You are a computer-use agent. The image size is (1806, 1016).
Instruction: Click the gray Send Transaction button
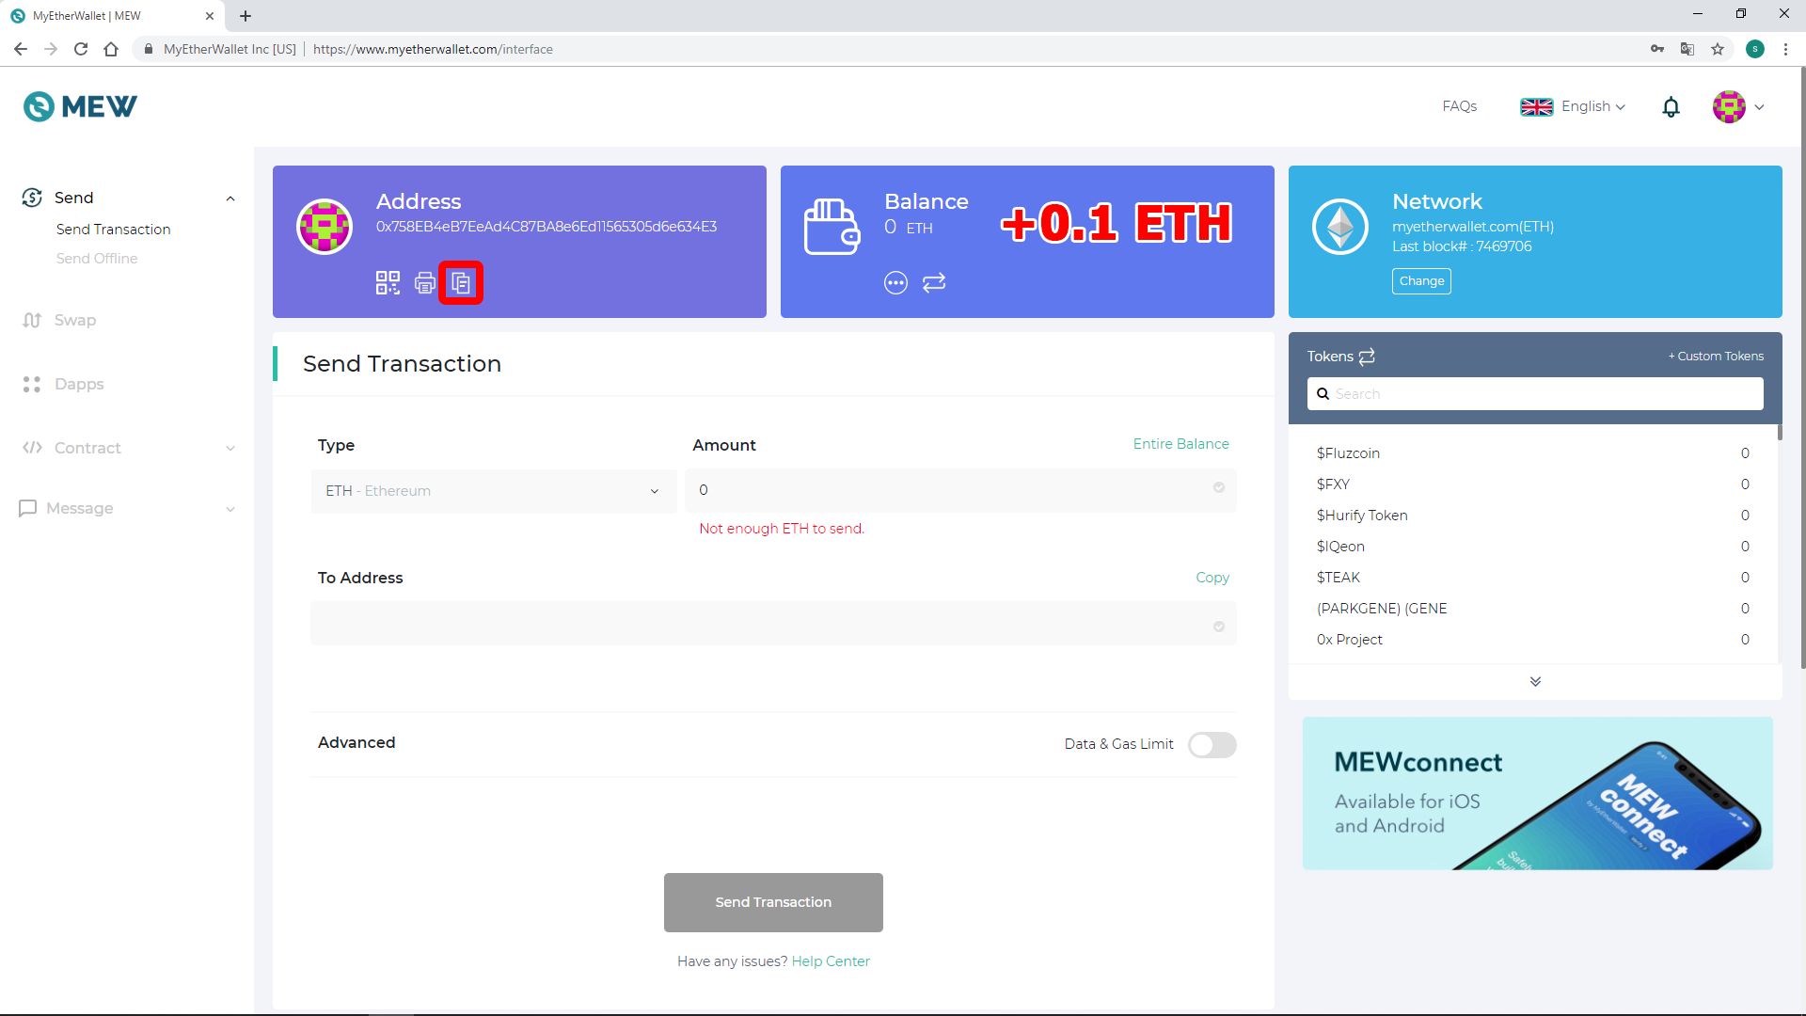point(773,902)
